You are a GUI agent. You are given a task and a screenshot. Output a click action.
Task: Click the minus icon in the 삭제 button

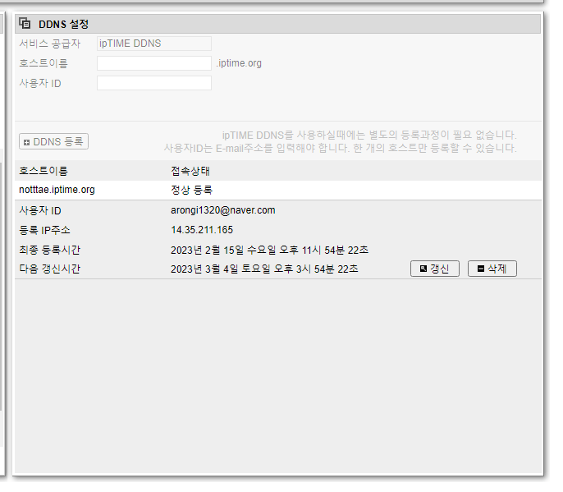481,269
